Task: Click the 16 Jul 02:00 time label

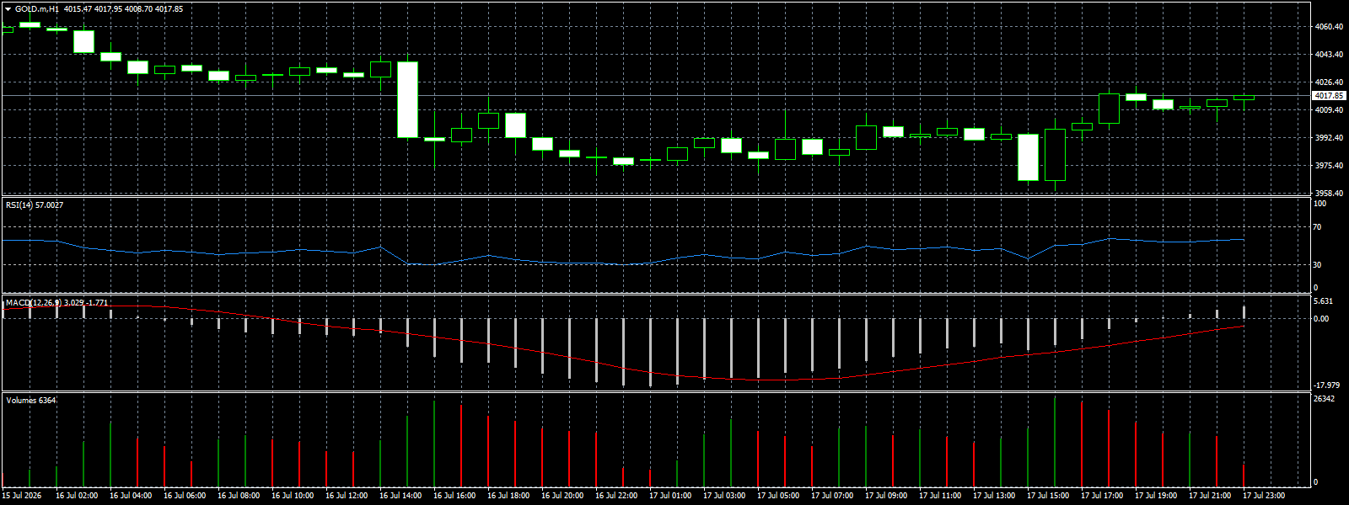Action: [x=77, y=496]
